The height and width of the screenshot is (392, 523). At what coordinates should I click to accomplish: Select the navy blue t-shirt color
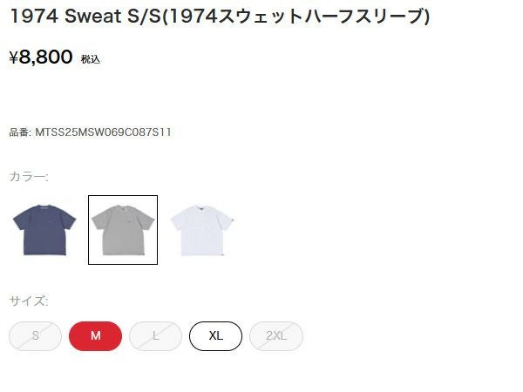(44, 230)
